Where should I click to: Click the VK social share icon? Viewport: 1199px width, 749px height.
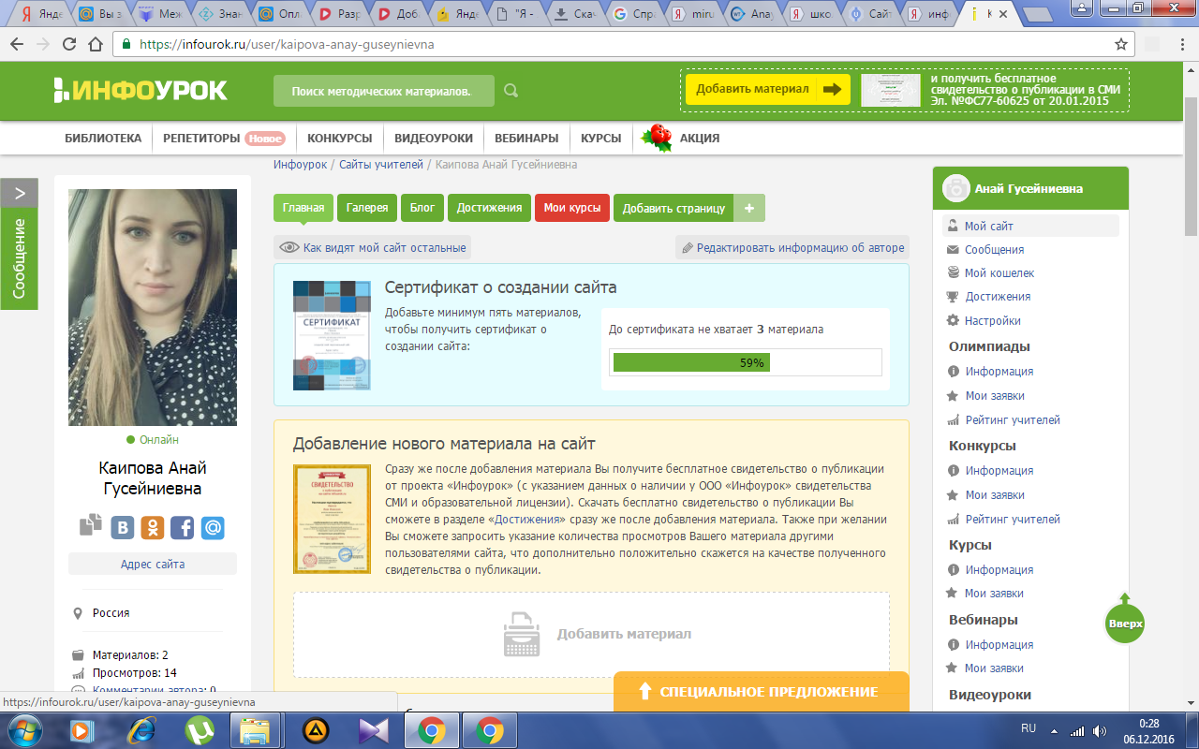click(123, 527)
